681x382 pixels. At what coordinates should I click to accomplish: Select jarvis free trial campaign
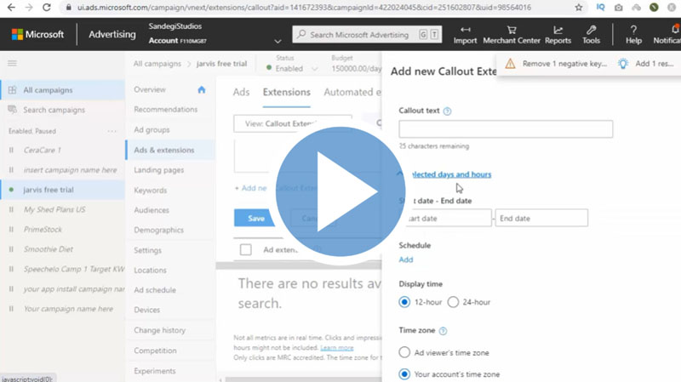pyautogui.click(x=49, y=190)
